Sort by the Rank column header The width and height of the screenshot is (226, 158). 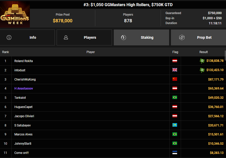[x=6, y=52]
